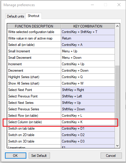Select the 'ControlKey + Q' key cell

[x=88, y=77]
